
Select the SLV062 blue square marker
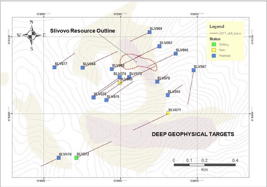click(x=159, y=46)
